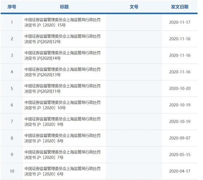This screenshot has height=180, width=203.
Task: Select date 2020-10-20 in row 5
Action: coord(180,88)
